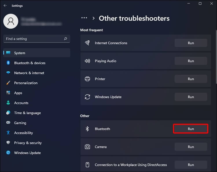
Task: Click the Windows Update refresh arrows icon
Action: click(87, 97)
